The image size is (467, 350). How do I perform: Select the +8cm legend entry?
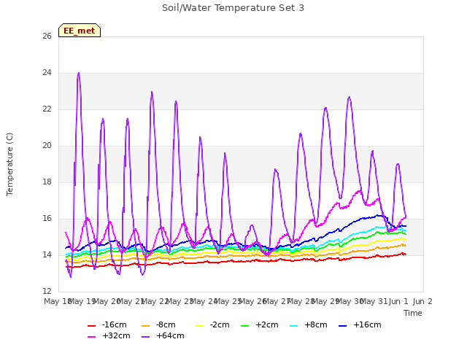(x=309, y=324)
